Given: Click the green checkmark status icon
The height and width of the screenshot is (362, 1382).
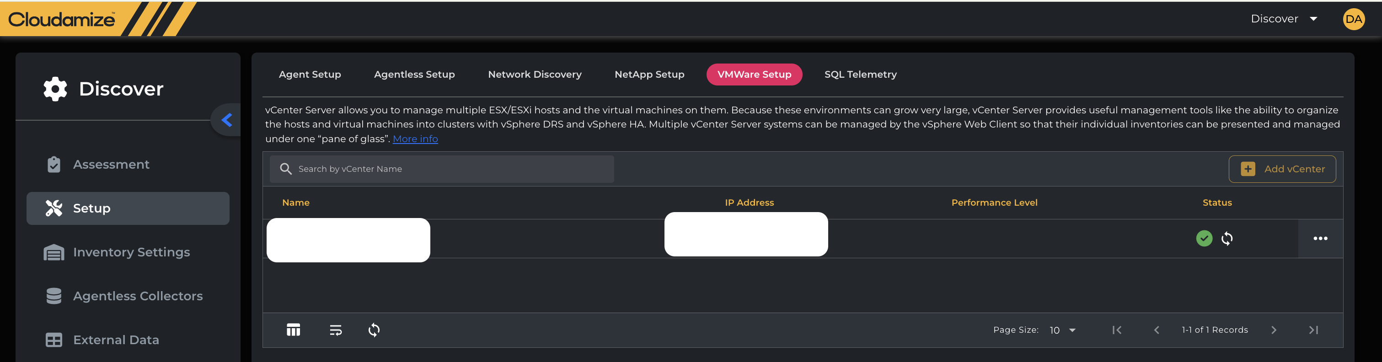Looking at the screenshot, I should (x=1204, y=238).
